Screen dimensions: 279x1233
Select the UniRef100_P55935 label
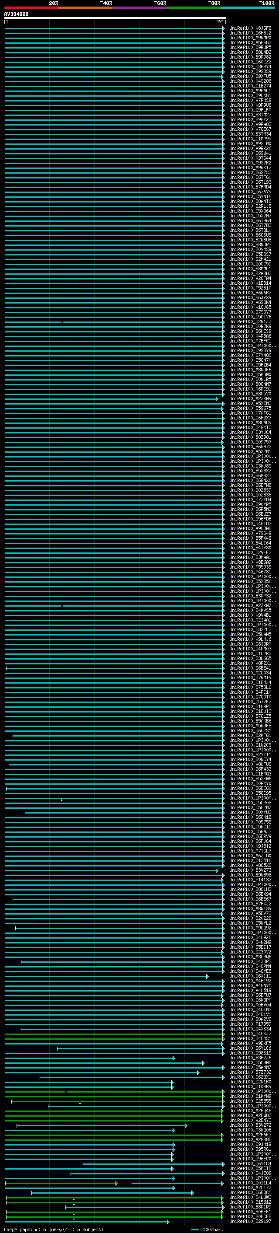coord(250,567)
